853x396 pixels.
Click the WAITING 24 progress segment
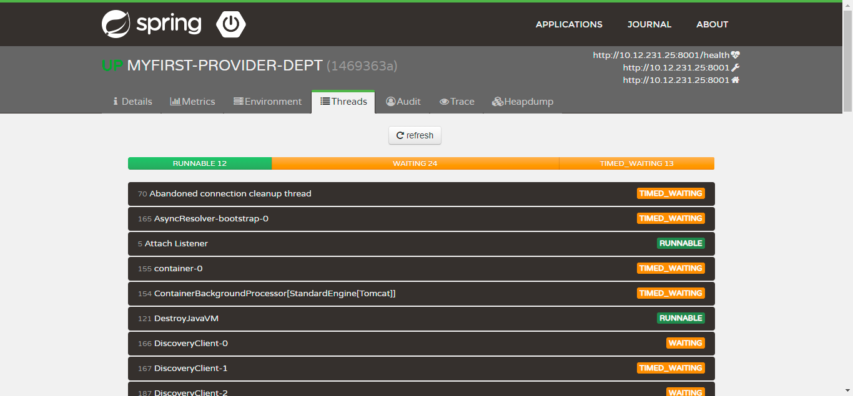pos(415,163)
